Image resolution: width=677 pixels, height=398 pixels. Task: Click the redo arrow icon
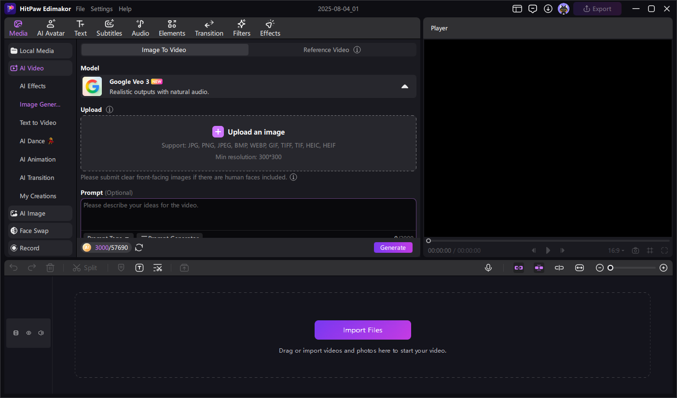[32, 268]
